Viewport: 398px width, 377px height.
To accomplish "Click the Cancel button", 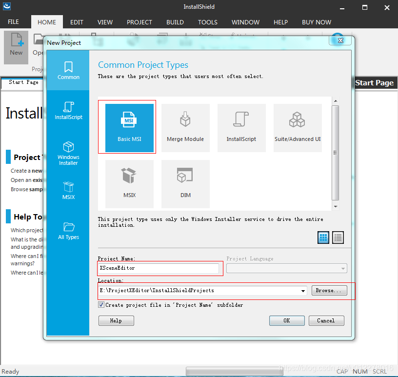I will pos(326,320).
